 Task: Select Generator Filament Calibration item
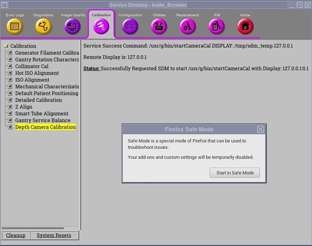(x=47, y=53)
